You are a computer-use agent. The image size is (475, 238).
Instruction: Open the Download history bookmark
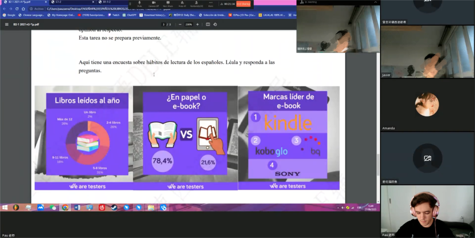tap(153, 15)
